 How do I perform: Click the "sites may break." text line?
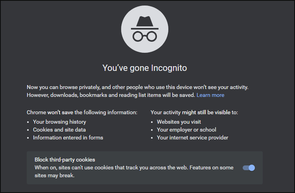pos(55,176)
